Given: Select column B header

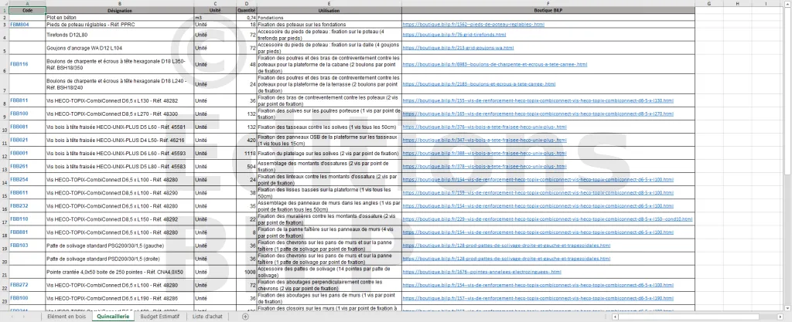Looking at the screenshot, I should coord(119,3).
